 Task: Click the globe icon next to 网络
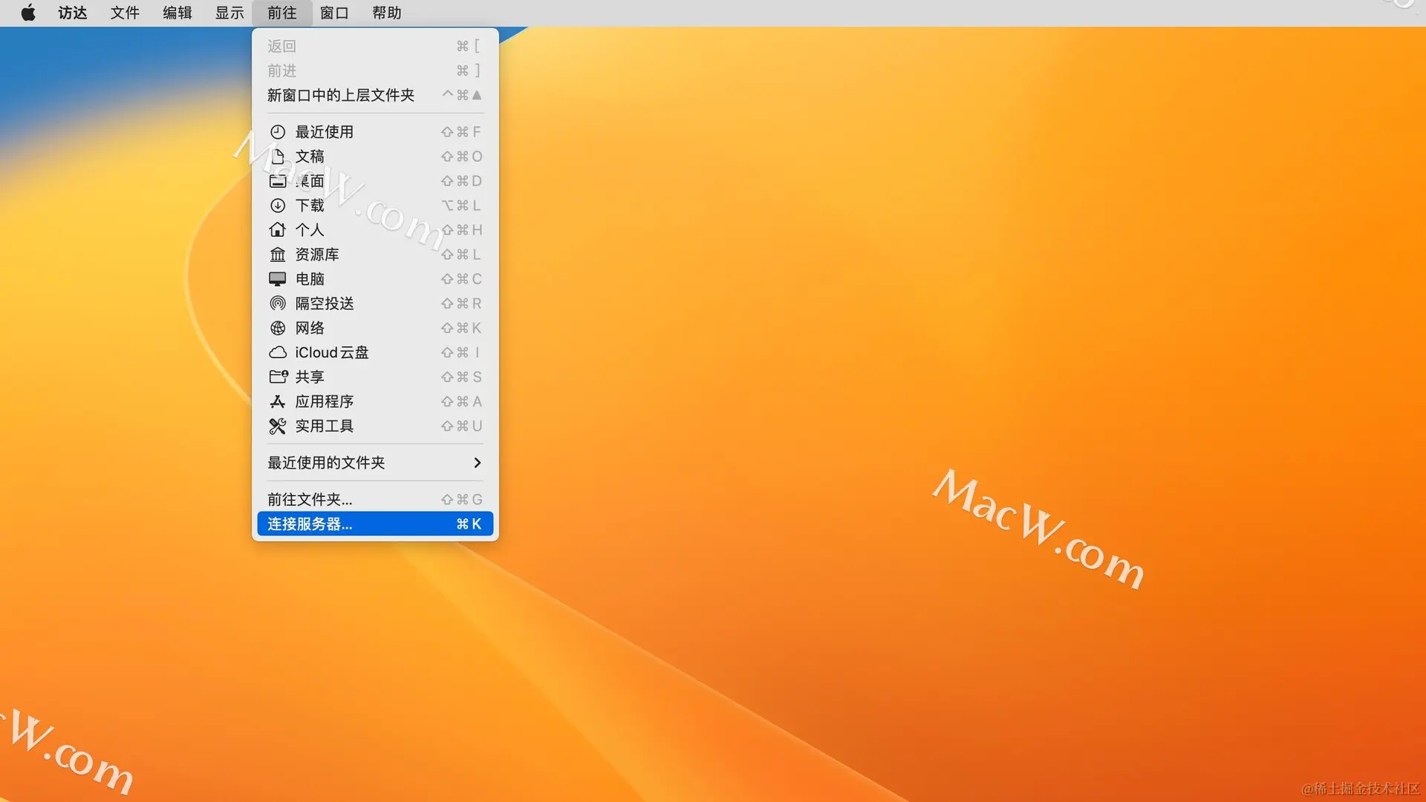(278, 328)
